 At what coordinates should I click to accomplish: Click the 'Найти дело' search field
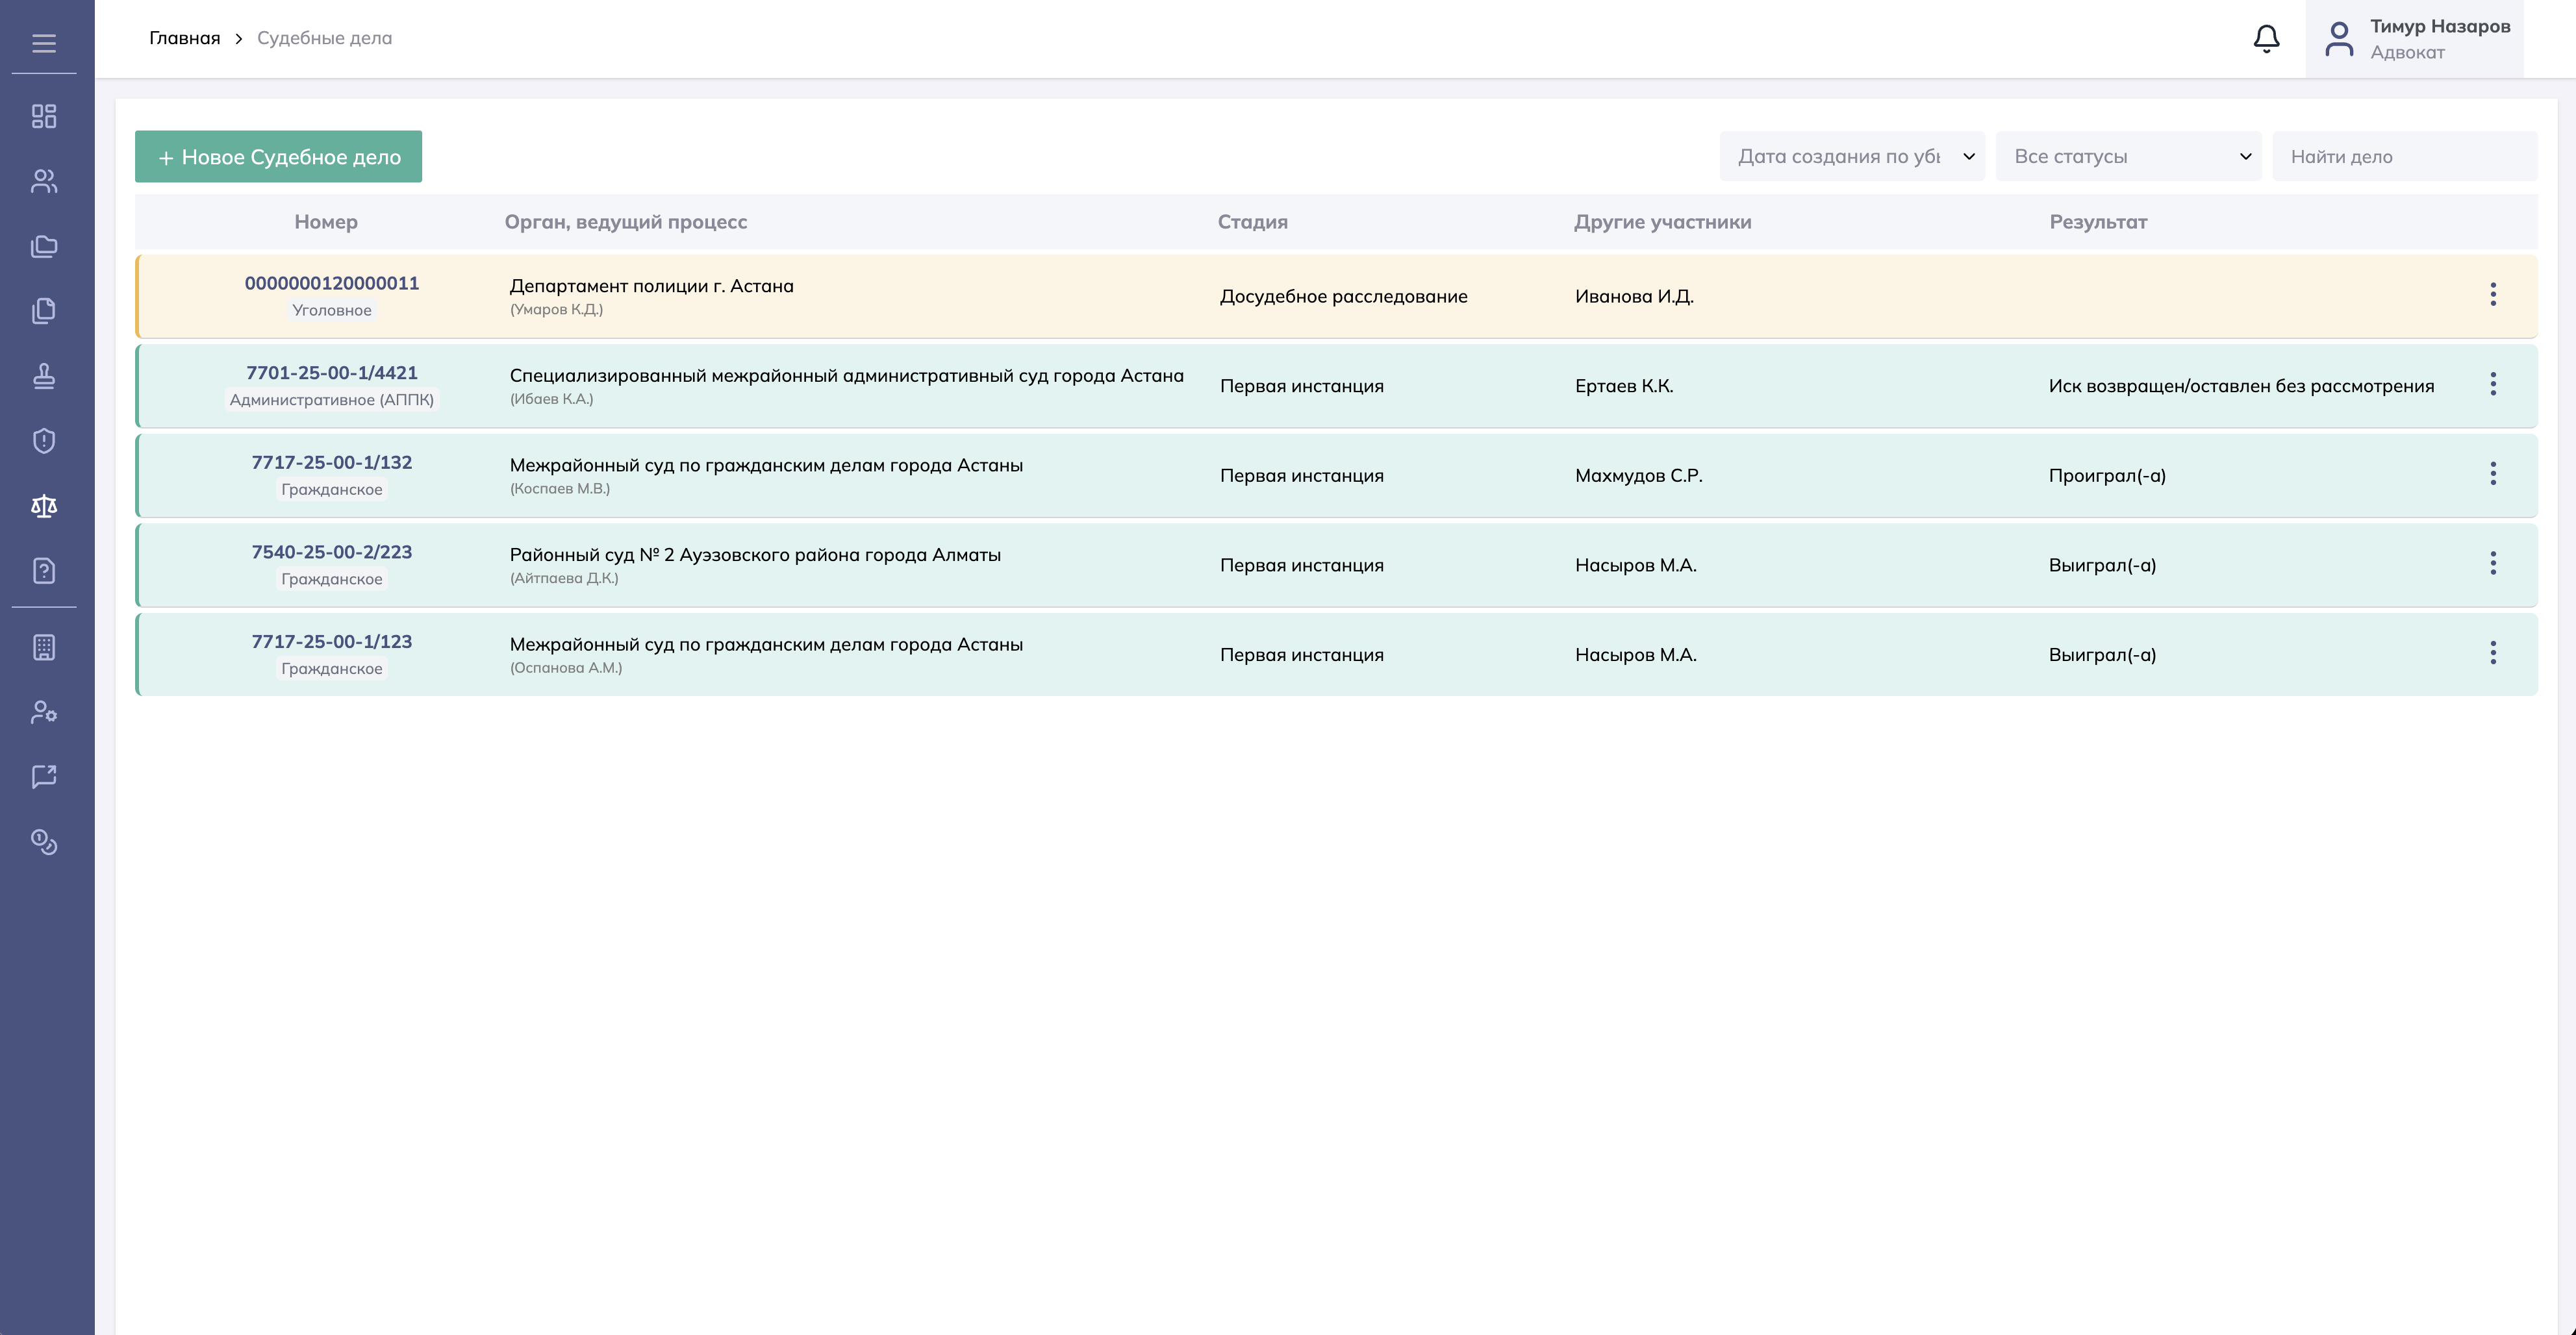click(2404, 156)
